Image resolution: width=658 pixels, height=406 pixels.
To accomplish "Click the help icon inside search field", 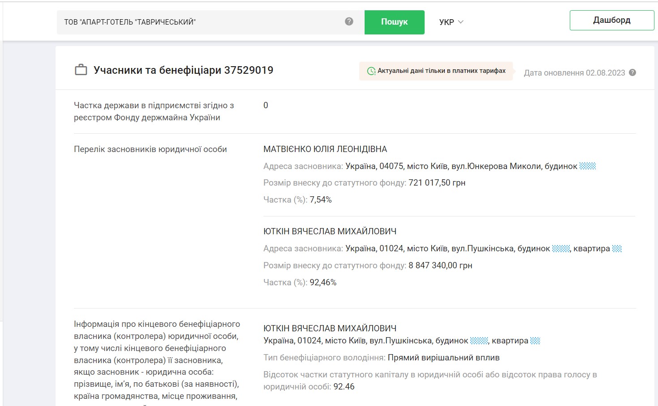I will (x=349, y=21).
